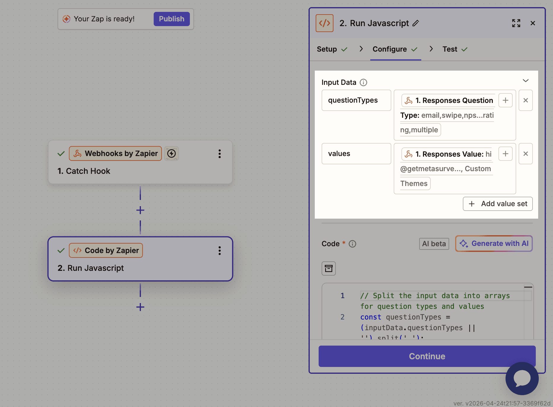The image size is (553, 407).
Task: Switch to the Setup tab
Action: 327,49
